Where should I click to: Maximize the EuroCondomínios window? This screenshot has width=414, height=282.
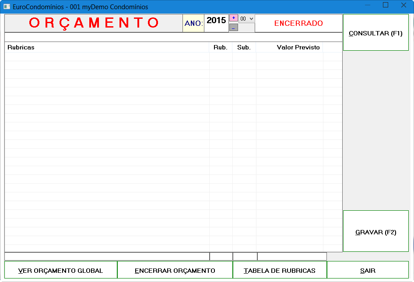(386, 5)
